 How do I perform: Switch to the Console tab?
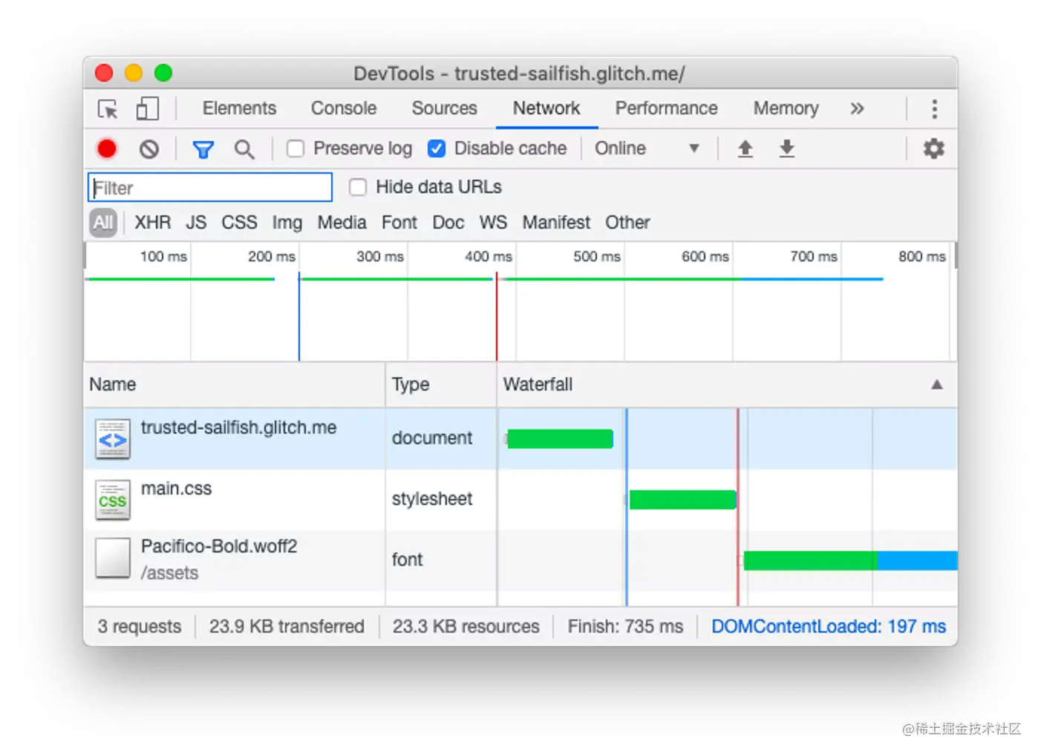point(344,108)
